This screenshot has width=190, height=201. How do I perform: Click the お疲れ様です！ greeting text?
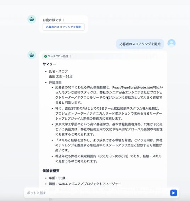coord(53,20)
